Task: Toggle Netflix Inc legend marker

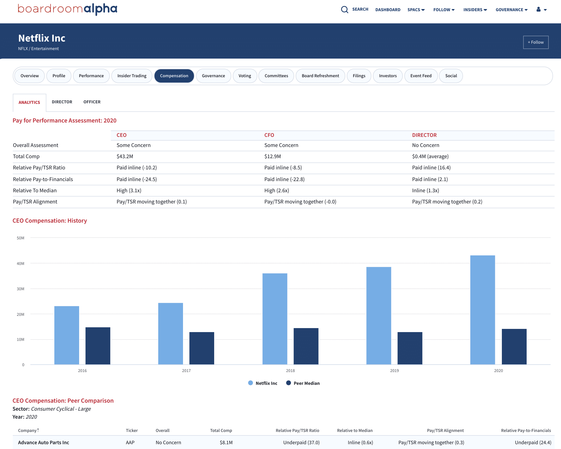Action: point(250,383)
